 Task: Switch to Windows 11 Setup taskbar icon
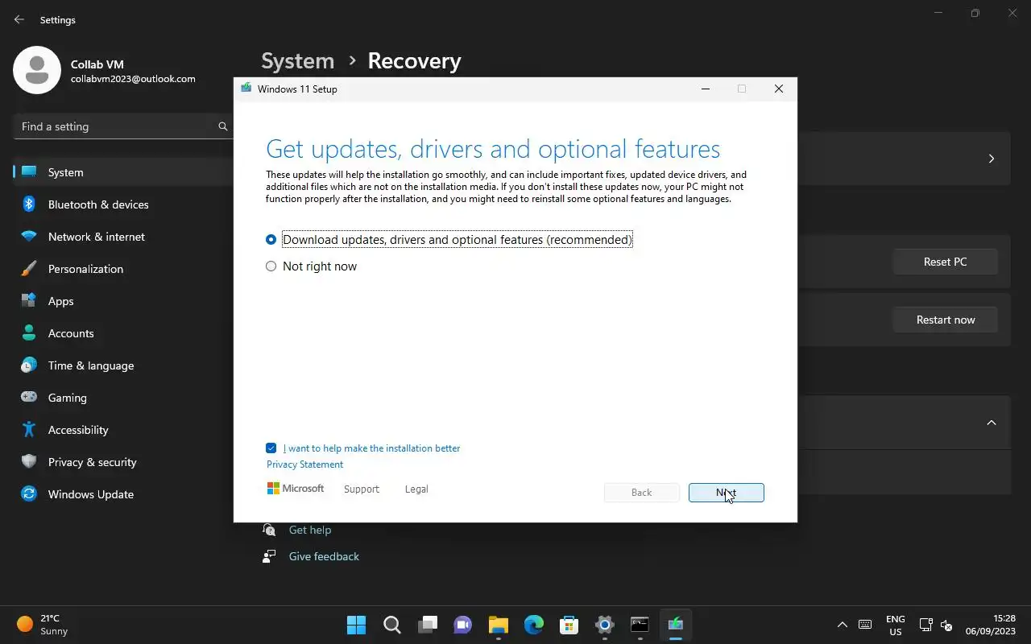tap(675, 625)
